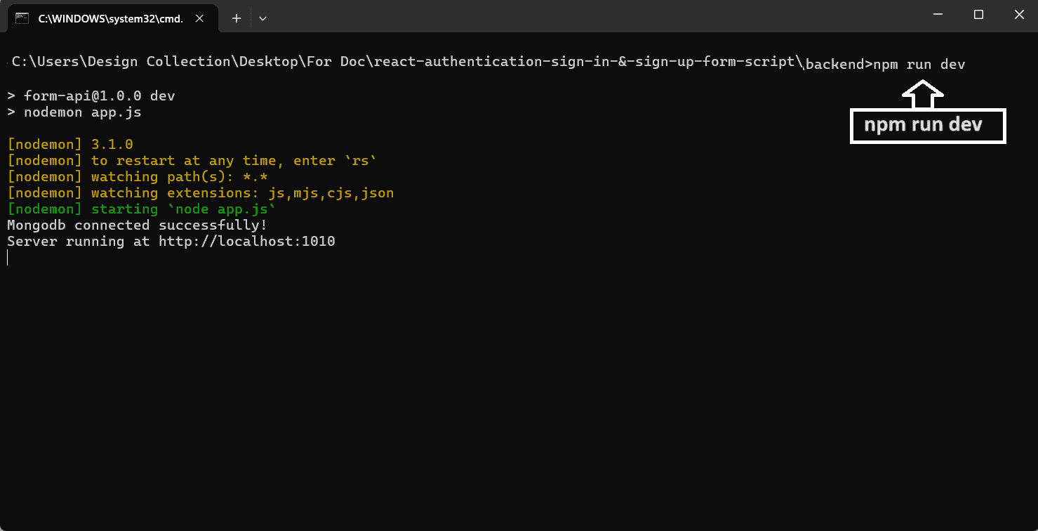Screen dimensions: 1038x531
Task: Click empty title bar area beside the tabs
Action: tap(590, 15)
